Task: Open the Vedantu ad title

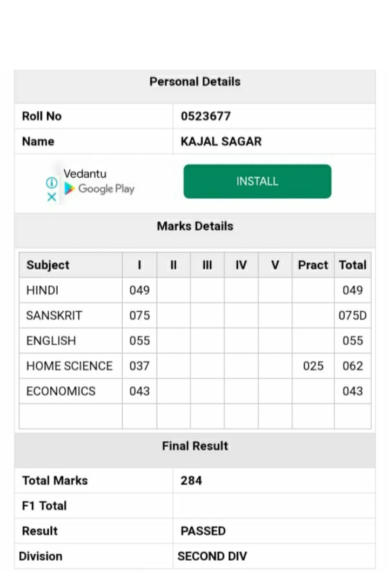Action: [x=85, y=174]
